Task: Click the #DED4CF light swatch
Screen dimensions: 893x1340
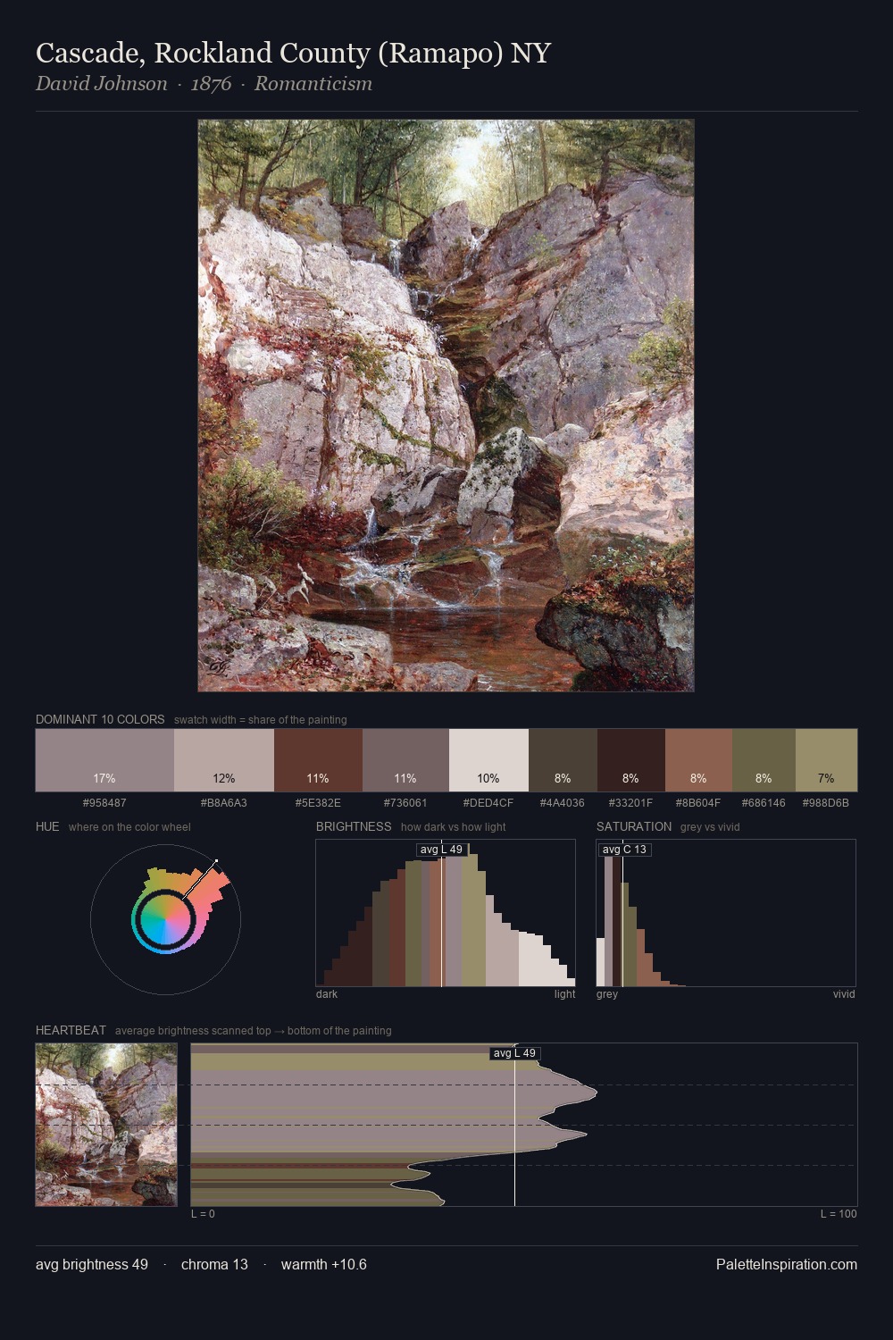Action: pos(488,760)
